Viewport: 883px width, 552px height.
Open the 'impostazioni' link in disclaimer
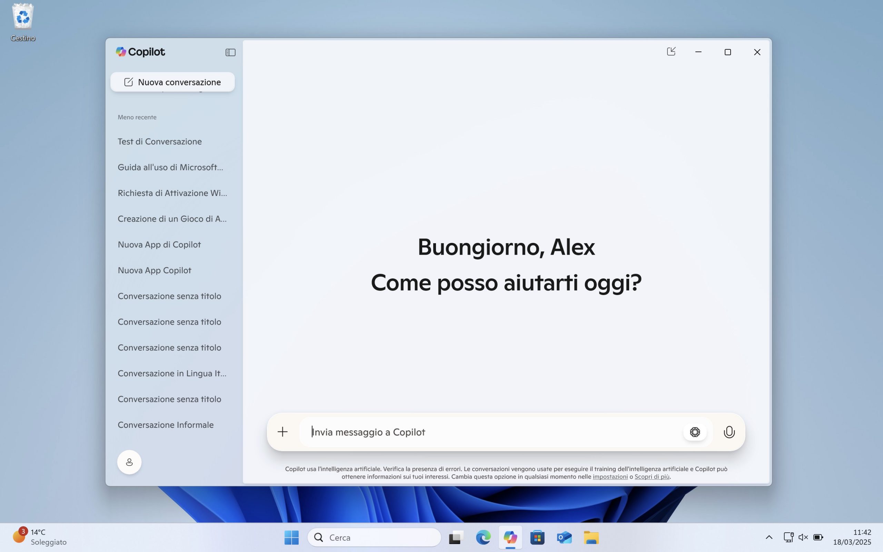(610, 476)
